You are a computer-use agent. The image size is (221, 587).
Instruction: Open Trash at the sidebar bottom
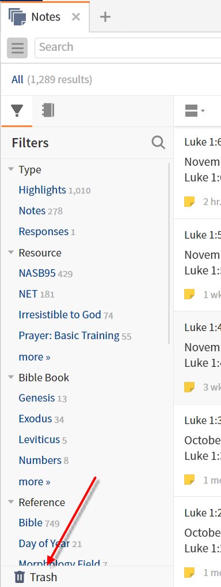[x=36, y=577]
